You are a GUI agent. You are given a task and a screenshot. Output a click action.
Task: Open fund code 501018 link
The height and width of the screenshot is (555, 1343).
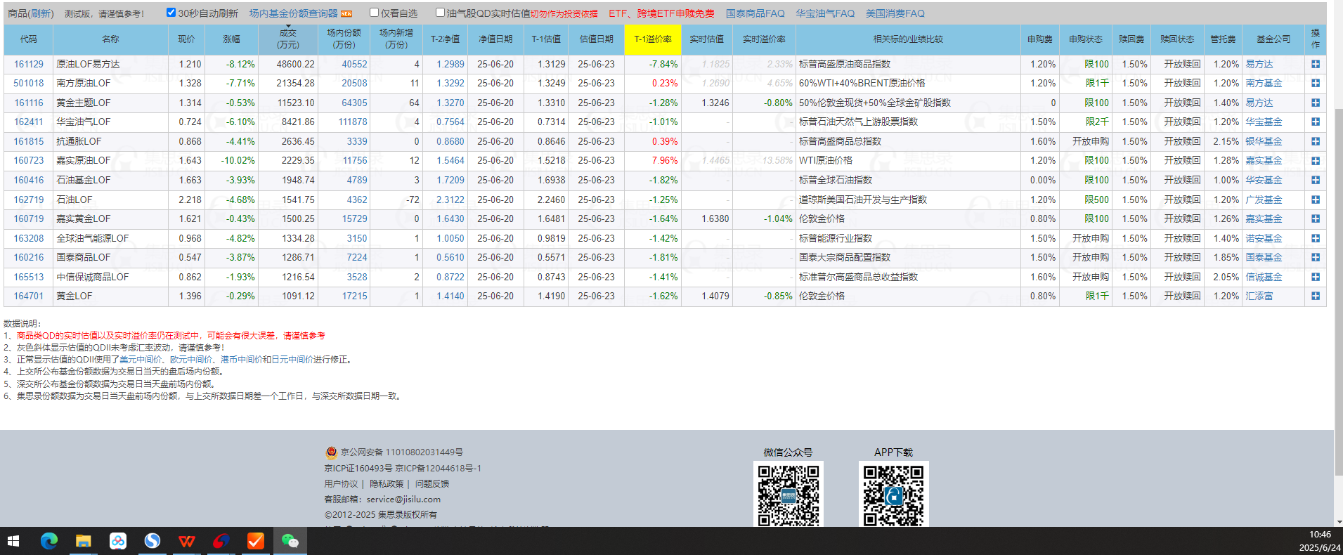pos(29,83)
